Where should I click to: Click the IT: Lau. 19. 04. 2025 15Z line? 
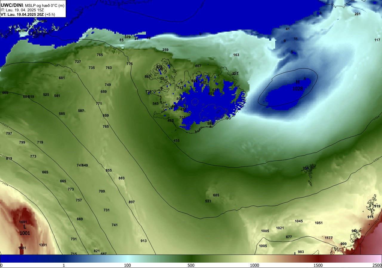(22, 10)
